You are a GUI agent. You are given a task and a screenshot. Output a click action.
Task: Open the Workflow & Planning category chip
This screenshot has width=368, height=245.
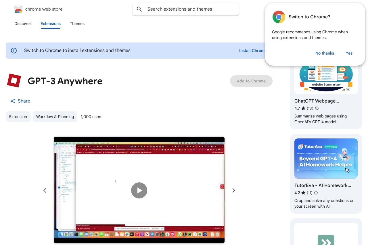coord(55,117)
